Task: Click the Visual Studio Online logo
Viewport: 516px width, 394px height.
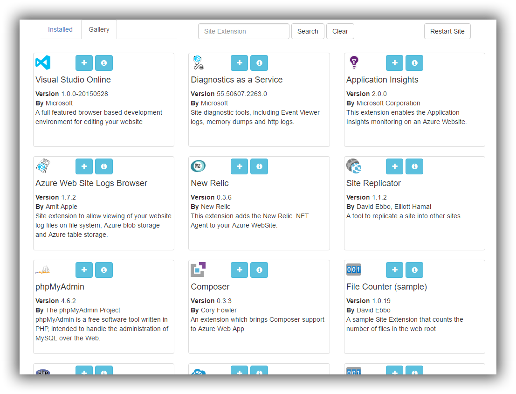Action: [43, 62]
